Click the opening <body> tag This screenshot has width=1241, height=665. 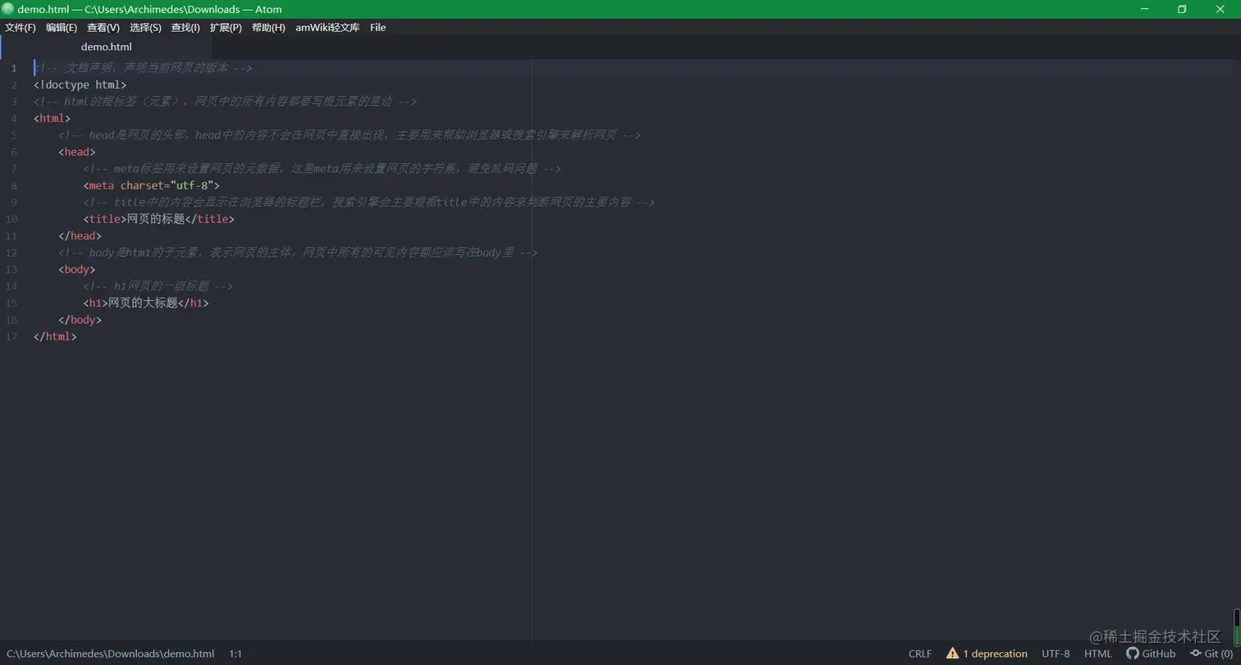pos(77,269)
